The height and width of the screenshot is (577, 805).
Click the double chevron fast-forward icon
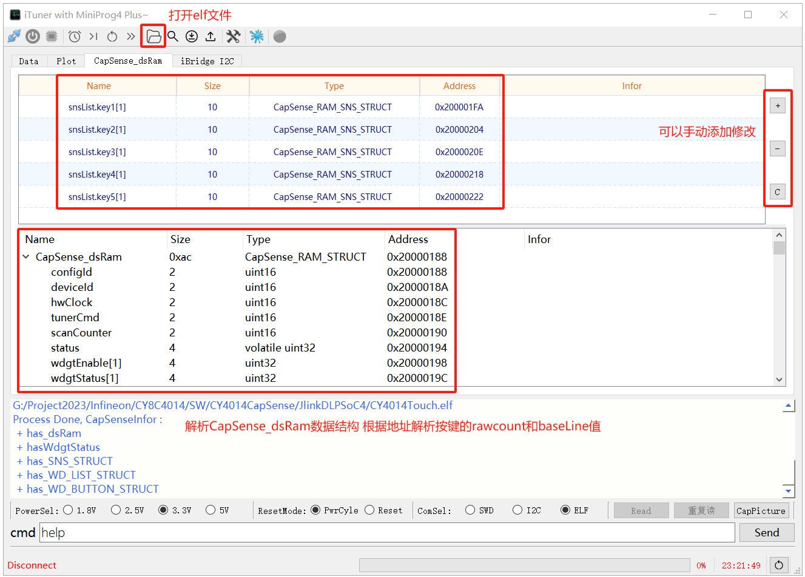(130, 36)
